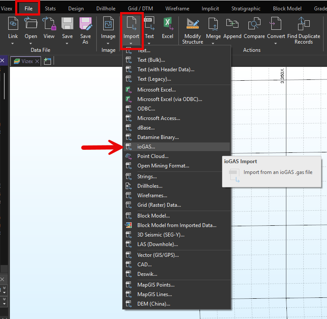The height and width of the screenshot is (319, 327).
Task: Click the new tab icon beside Vizex
Action: point(48,61)
